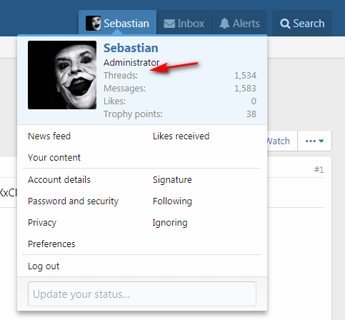Click the Inbox envelope icon
345x320 pixels.
[169, 24]
